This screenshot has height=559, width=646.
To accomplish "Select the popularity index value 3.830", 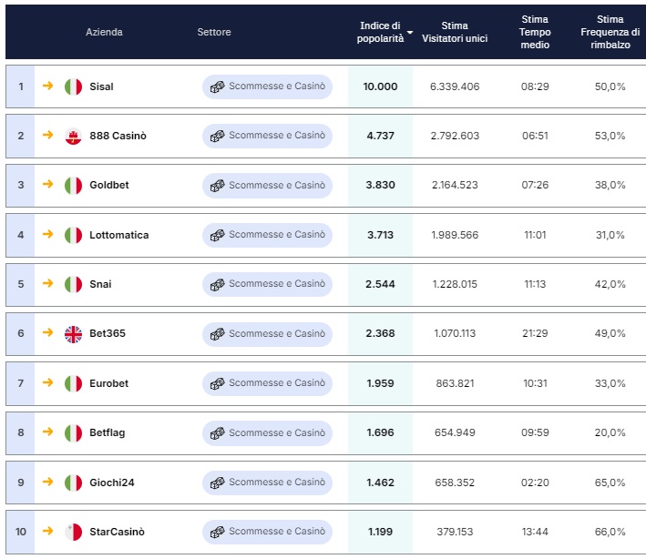I will [x=380, y=185].
